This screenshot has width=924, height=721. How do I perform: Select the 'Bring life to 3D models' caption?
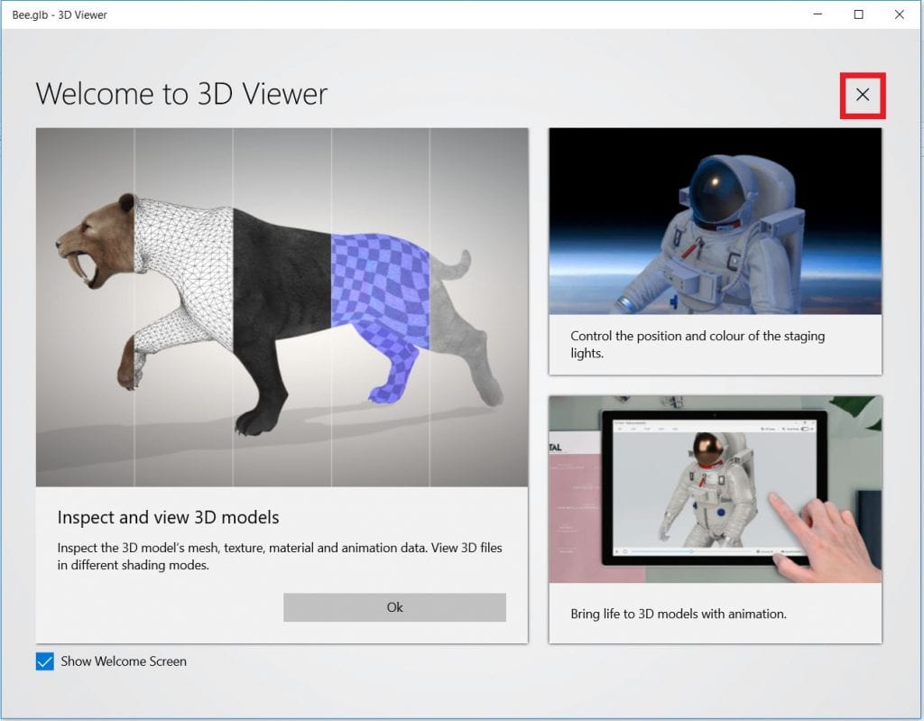(679, 614)
